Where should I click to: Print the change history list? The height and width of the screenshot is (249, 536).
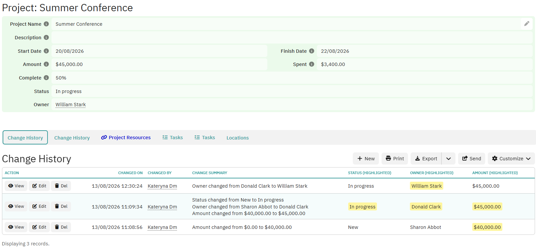click(x=395, y=159)
